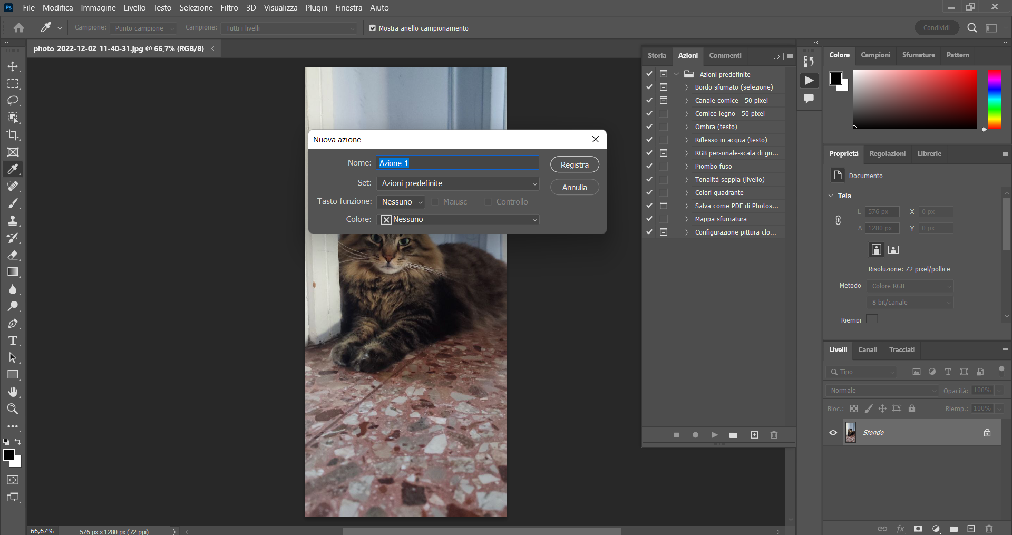The image size is (1012, 535).
Task: Select the Eyedropper tool
Action: [13, 169]
